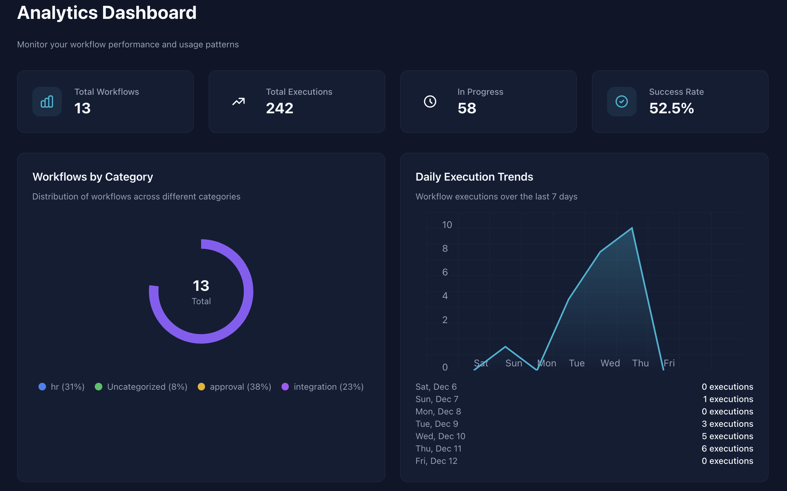
Task: Click the yellow approval legend dot
Action: [x=202, y=387]
